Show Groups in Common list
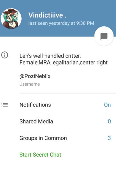This screenshot has width=116, height=175. pos(58,138)
